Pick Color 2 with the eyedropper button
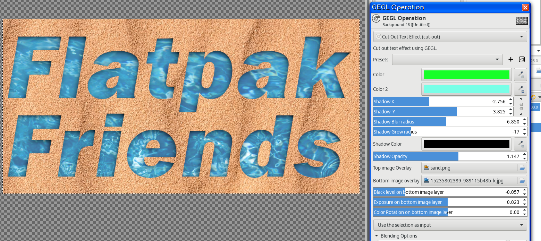Viewport: 541px width, 241px height. point(521,89)
